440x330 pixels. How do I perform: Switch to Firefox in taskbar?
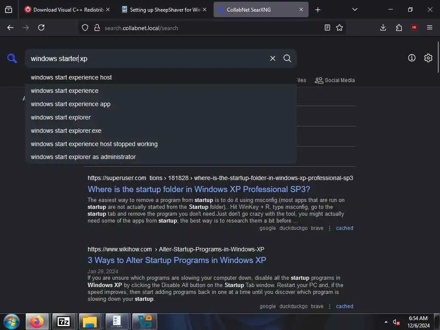37,321
